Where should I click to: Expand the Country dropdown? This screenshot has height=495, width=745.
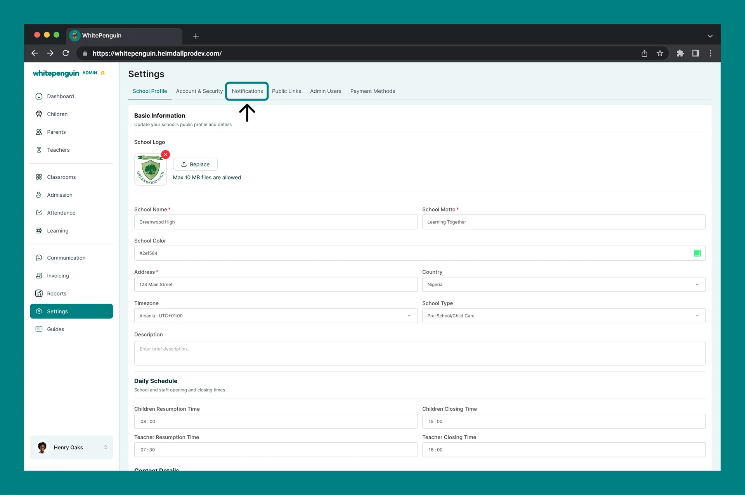(x=564, y=284)
